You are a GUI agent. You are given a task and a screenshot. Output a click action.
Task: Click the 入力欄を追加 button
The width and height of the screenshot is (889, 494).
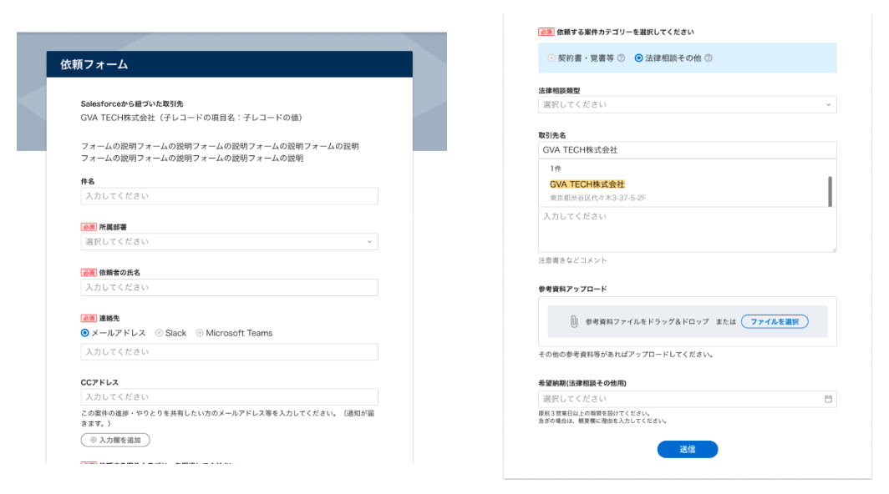pos(115,441)
